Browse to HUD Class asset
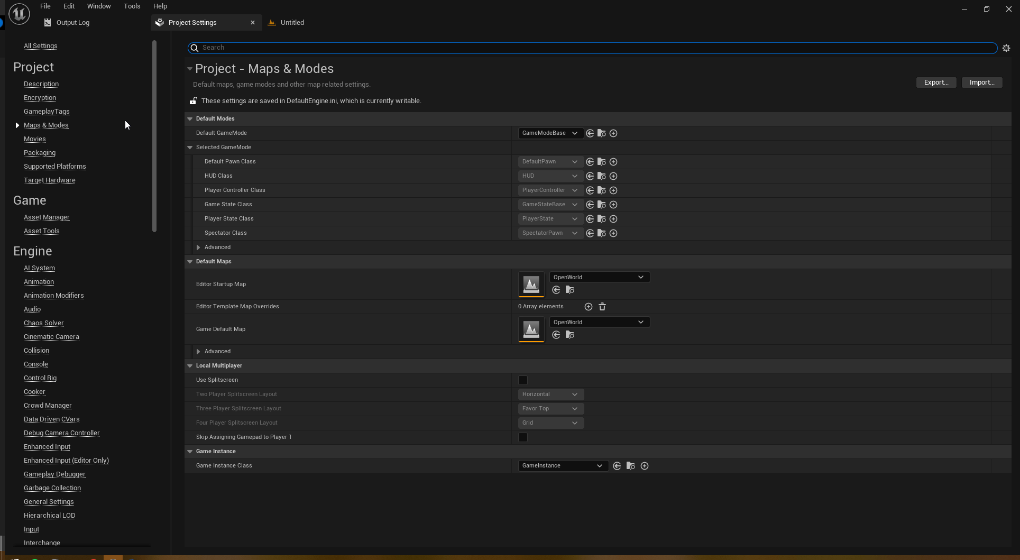Screen dimensions: 1020x560 tap(601, 176)
